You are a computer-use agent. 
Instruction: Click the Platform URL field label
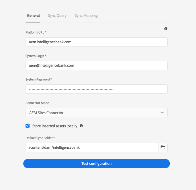tap(36, 32)
